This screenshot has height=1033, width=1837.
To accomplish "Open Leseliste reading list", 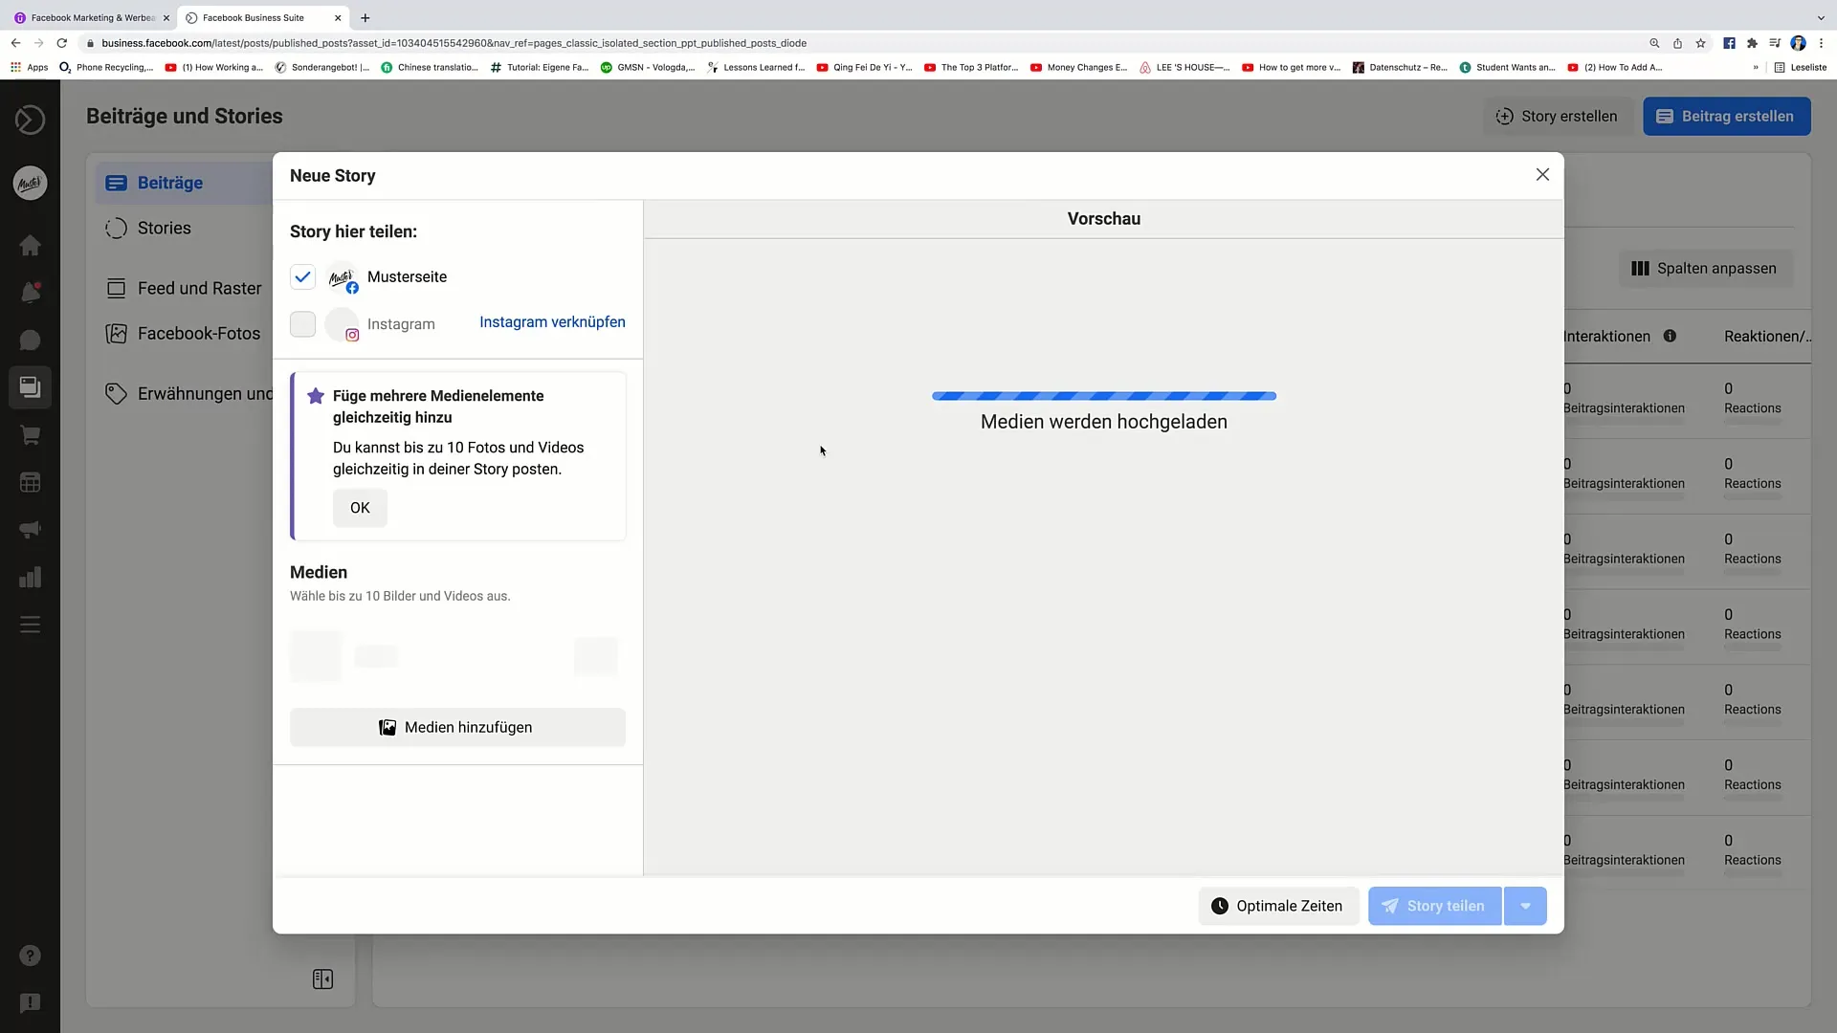I will coord(1800,67).
